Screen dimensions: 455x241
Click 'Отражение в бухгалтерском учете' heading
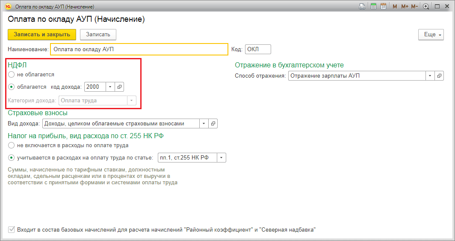tap(290, 65)
